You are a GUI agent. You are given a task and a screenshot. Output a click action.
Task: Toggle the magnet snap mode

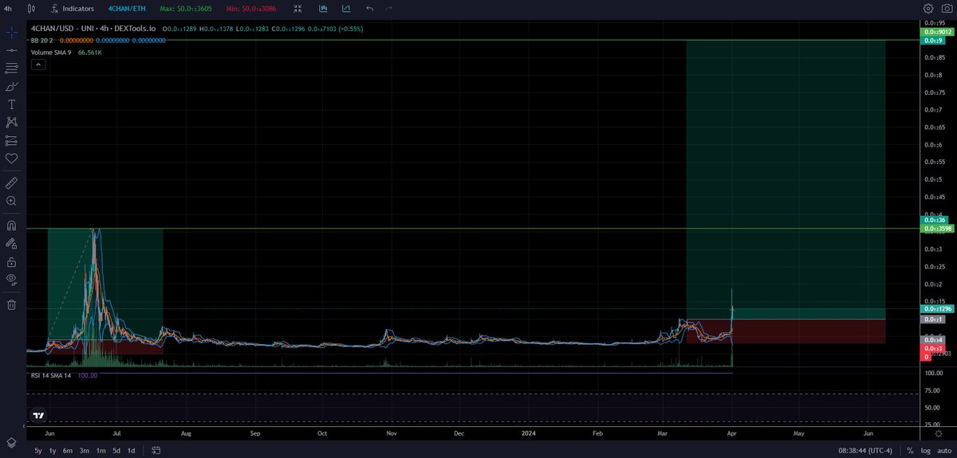coord(11,225)
